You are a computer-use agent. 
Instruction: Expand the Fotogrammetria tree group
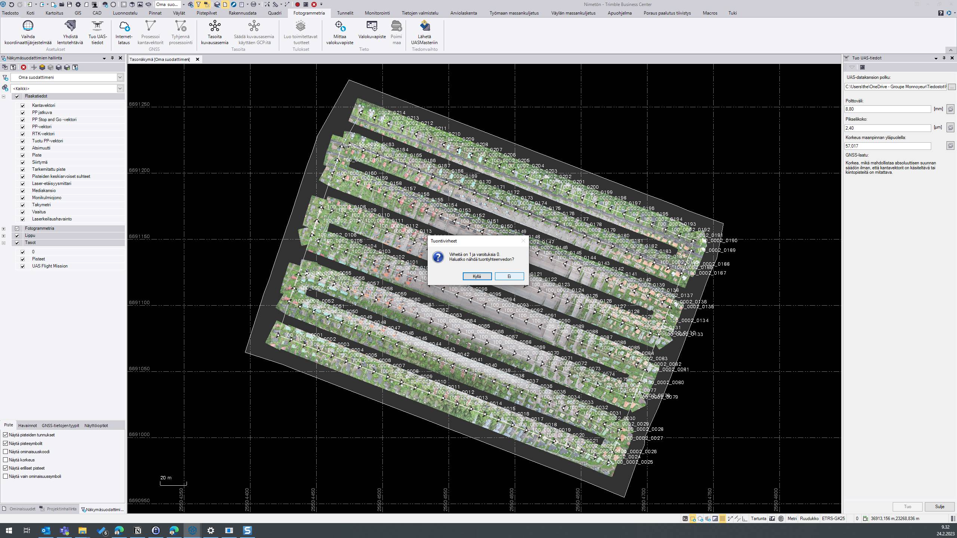click(x=4, y=229)
